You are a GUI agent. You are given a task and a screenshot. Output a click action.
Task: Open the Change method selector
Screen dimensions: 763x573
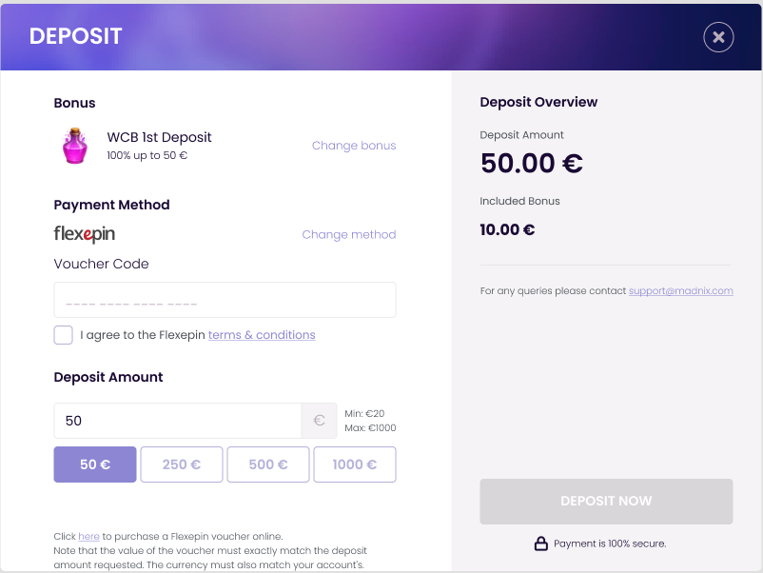pos(348,234)
